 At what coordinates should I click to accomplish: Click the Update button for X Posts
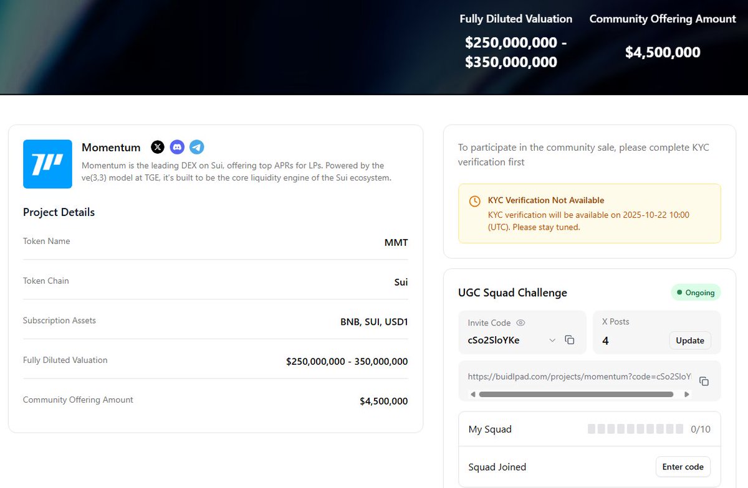coord(690,340)
